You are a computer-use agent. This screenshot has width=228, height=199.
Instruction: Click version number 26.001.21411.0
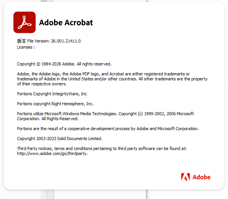66,41
